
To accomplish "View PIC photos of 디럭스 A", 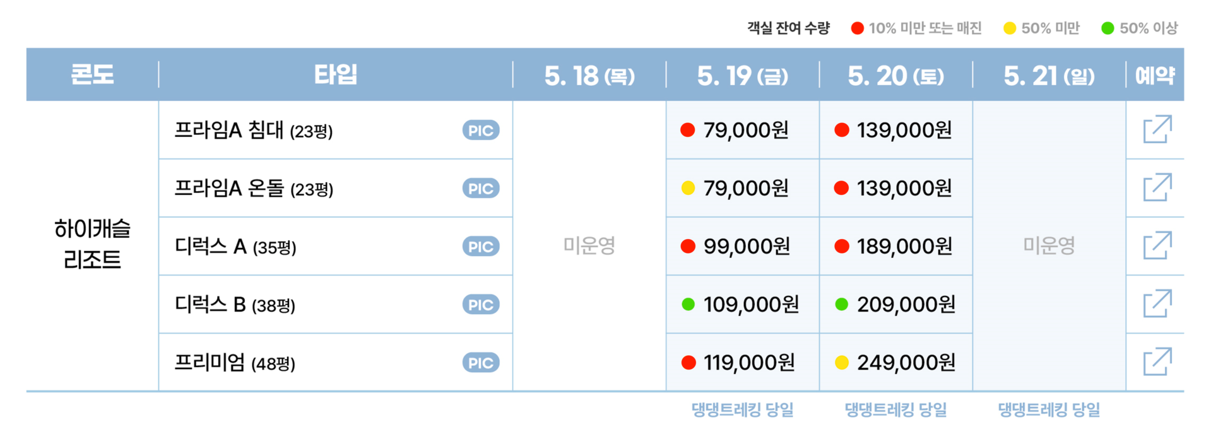I will [x=481, y=246].
